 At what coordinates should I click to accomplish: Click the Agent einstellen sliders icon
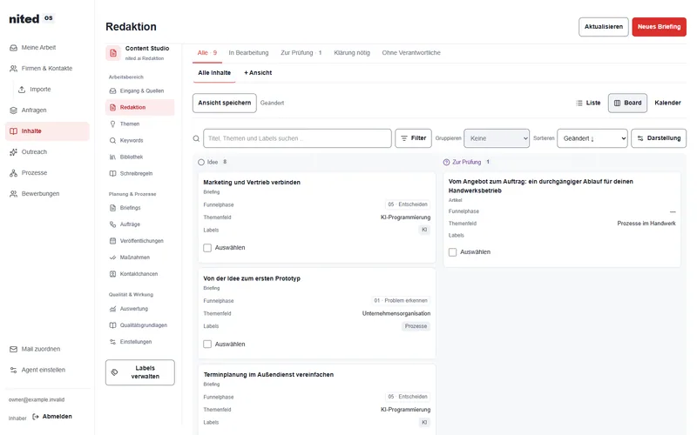[13, 370]
